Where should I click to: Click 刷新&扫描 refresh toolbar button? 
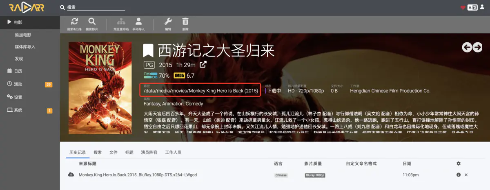tap(74, 24)
